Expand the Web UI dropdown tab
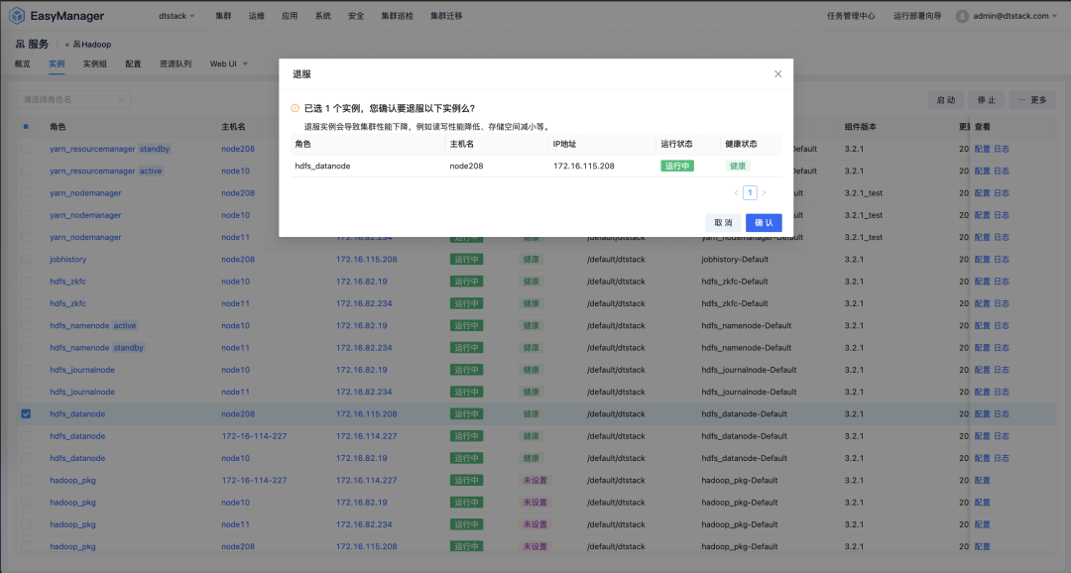The image size is (1071, 573). pyautogui.click(x=228, y=63)
